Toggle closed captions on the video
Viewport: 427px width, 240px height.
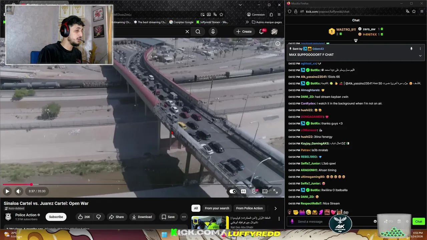tap(244, 191)
